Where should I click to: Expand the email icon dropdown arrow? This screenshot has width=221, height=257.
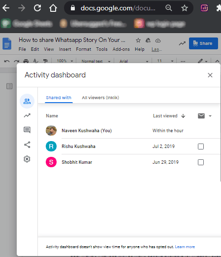[210, 116]
